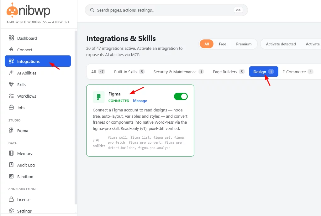321x216 pixels.
Task: Click the Manage link on Figma card
Action: pos(140,101)
